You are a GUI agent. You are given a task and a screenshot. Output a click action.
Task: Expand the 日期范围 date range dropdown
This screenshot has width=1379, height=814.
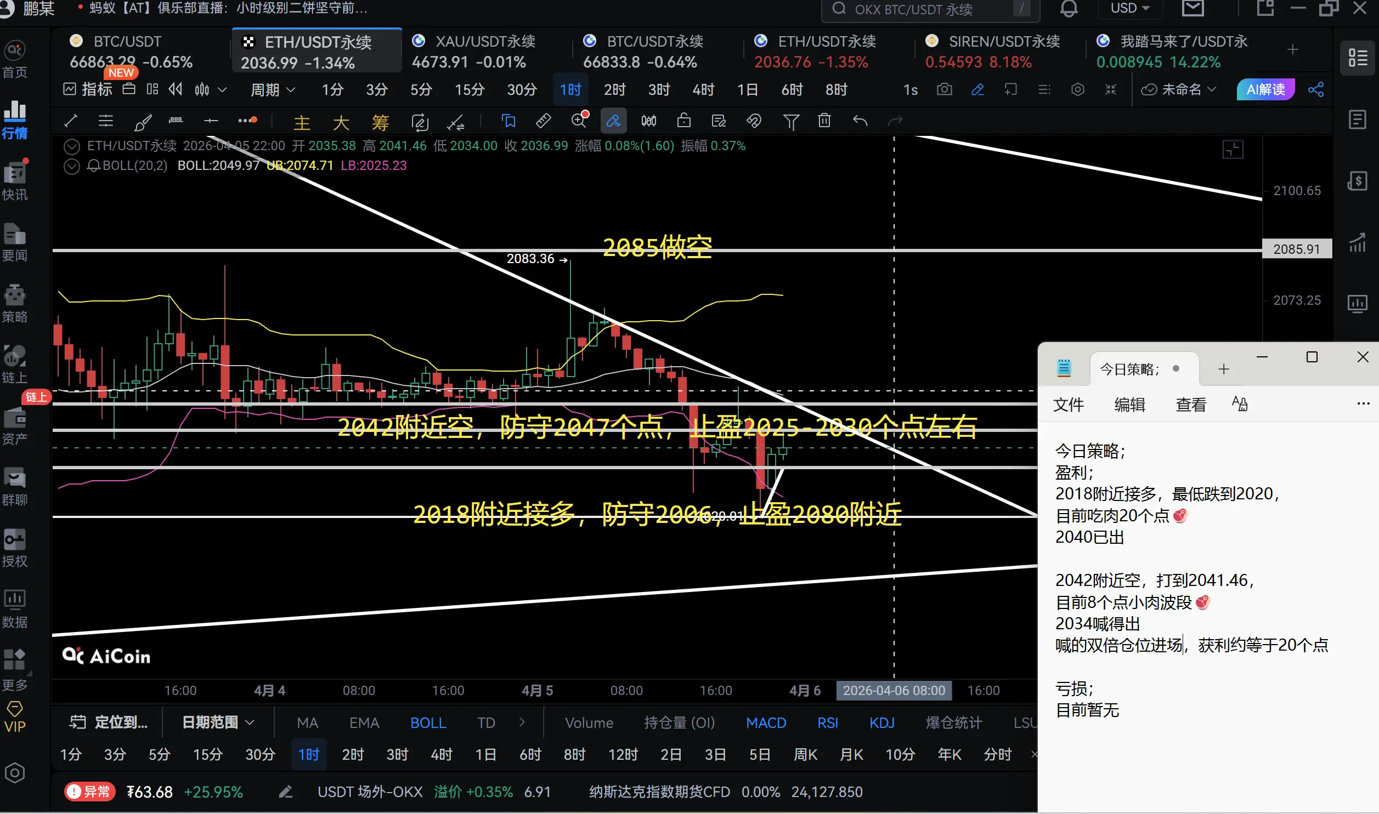(x=218, y=722)
